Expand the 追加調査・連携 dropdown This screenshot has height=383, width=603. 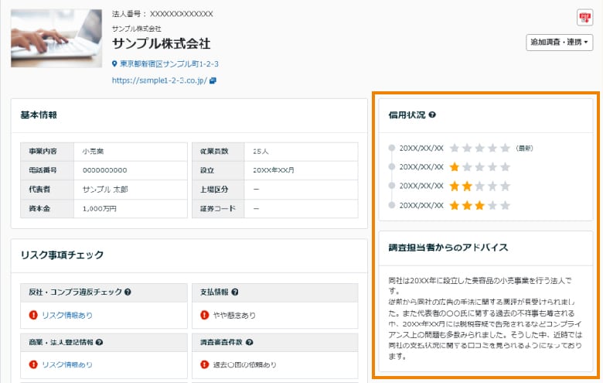tap(559, 43)
